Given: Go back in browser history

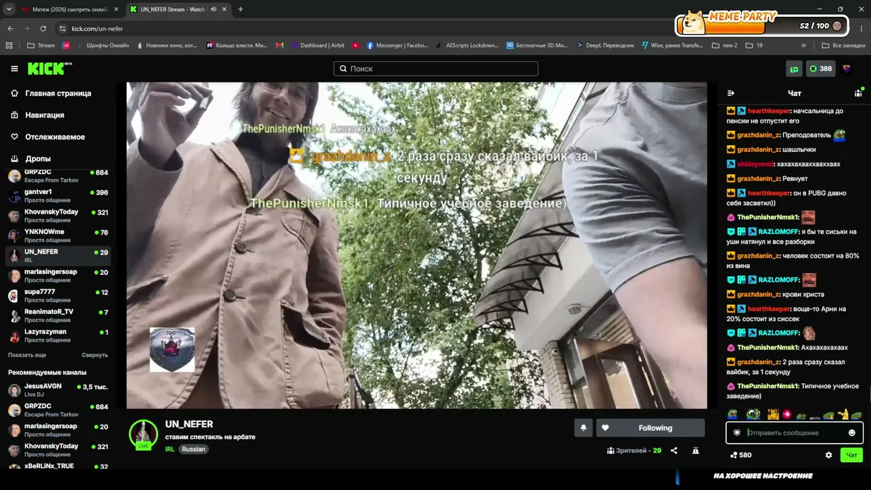Looking at the screenshot, I should tap(10, 29).
